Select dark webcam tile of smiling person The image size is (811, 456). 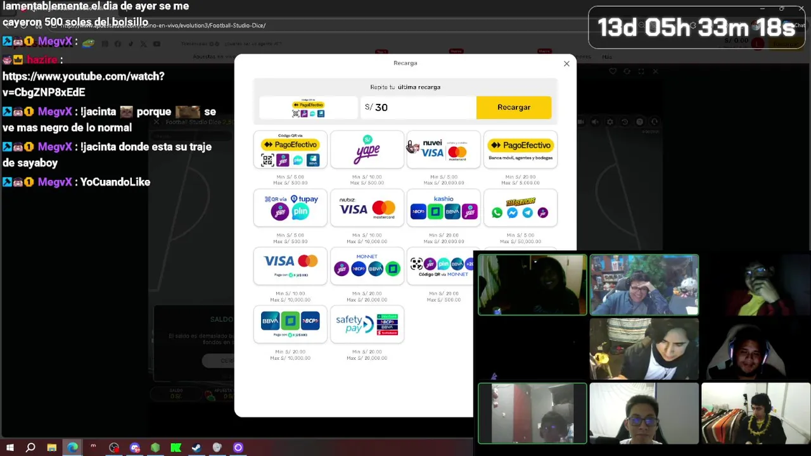point(533,285)
